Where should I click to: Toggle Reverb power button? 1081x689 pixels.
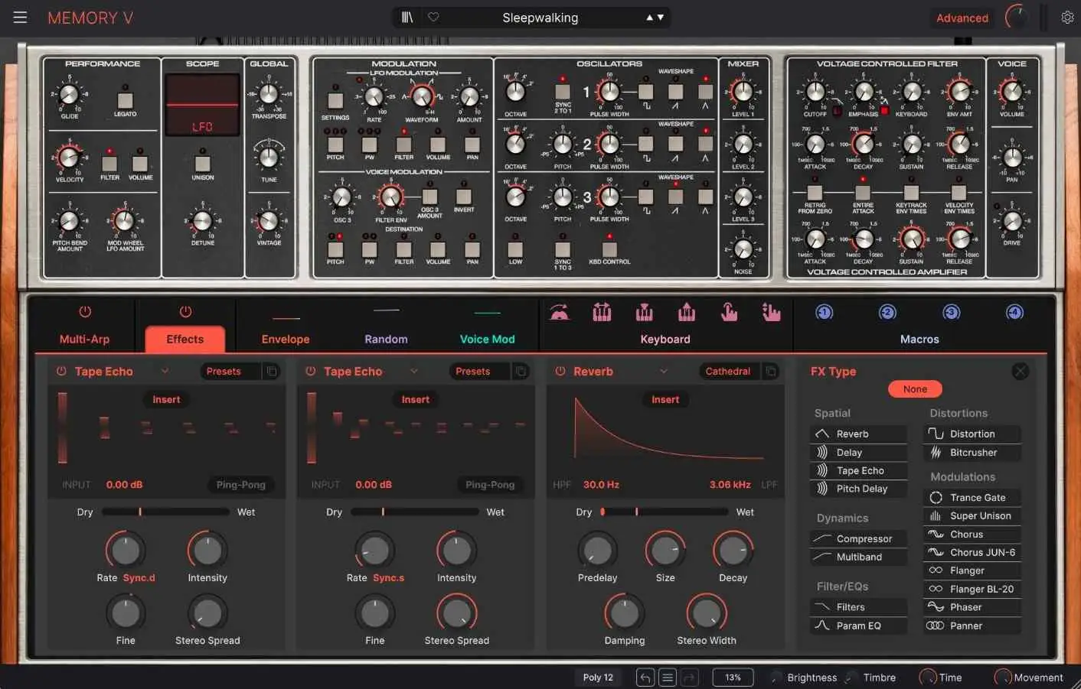560,371
